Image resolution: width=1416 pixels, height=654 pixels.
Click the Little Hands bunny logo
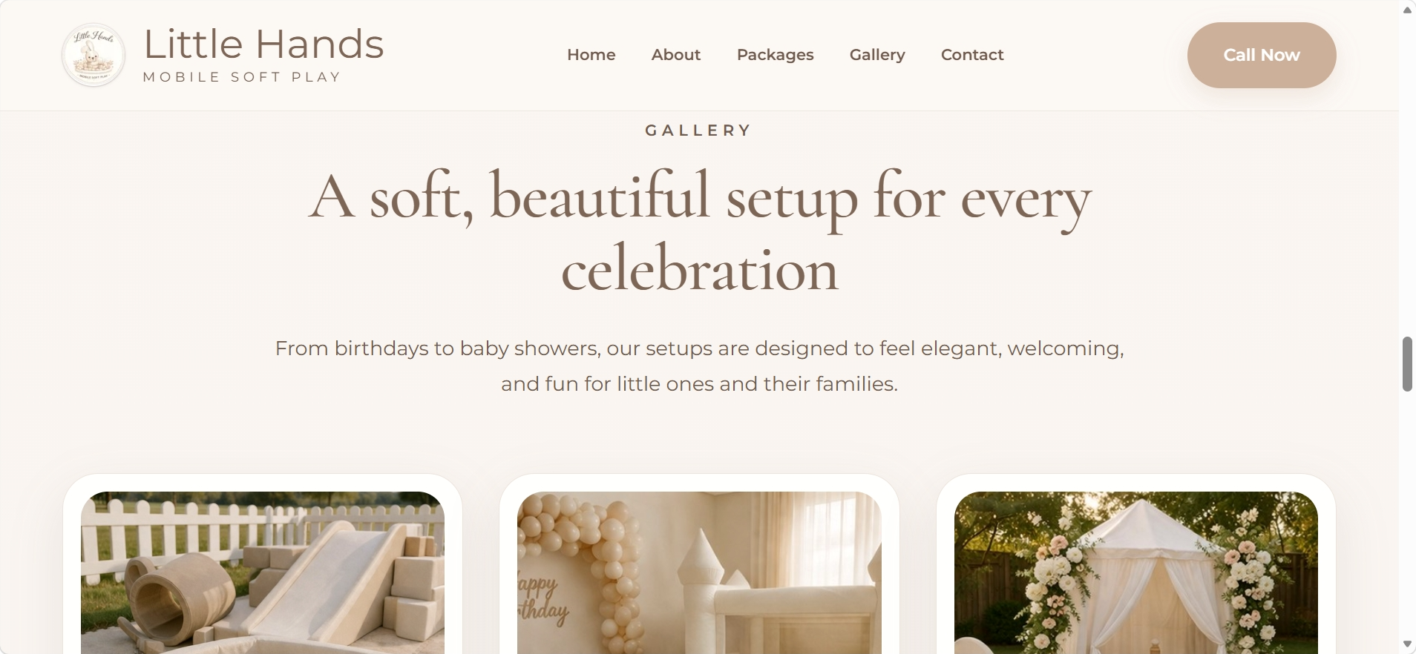click(x=94, y=55)
